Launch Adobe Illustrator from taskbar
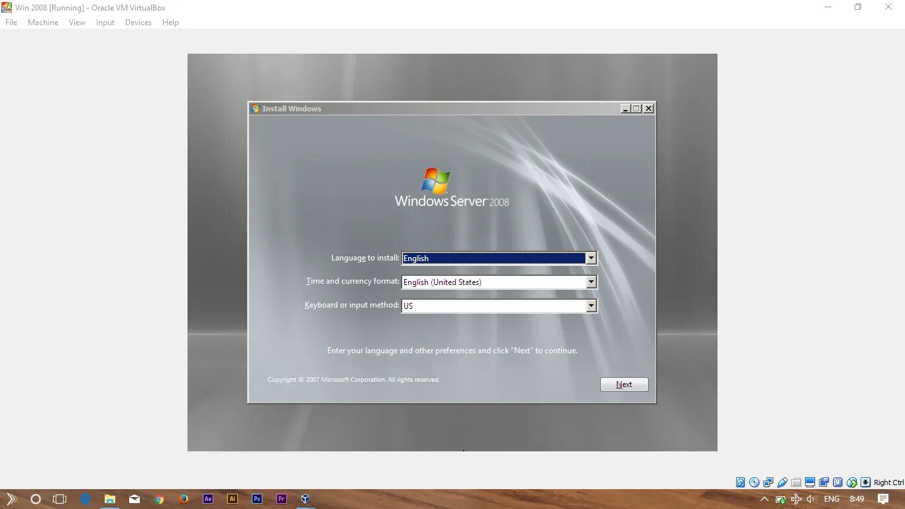905x509 pixels. [233, 499]
